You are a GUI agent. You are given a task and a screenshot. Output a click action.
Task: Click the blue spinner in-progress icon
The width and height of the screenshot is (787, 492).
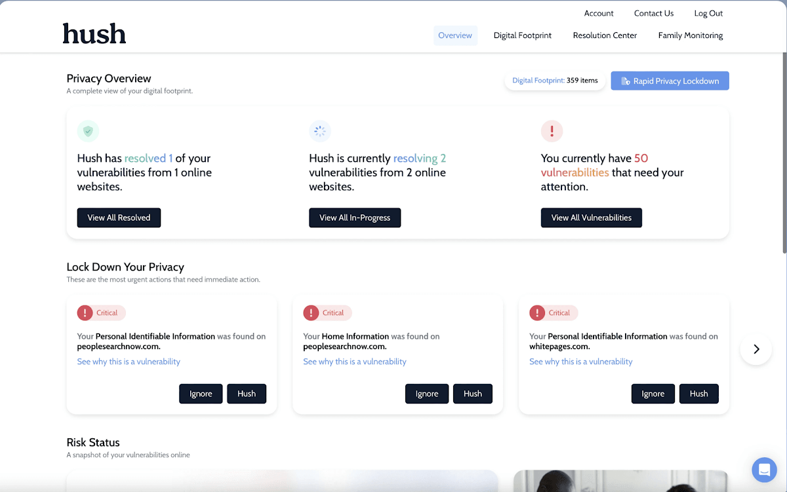(x=320, y=131)
